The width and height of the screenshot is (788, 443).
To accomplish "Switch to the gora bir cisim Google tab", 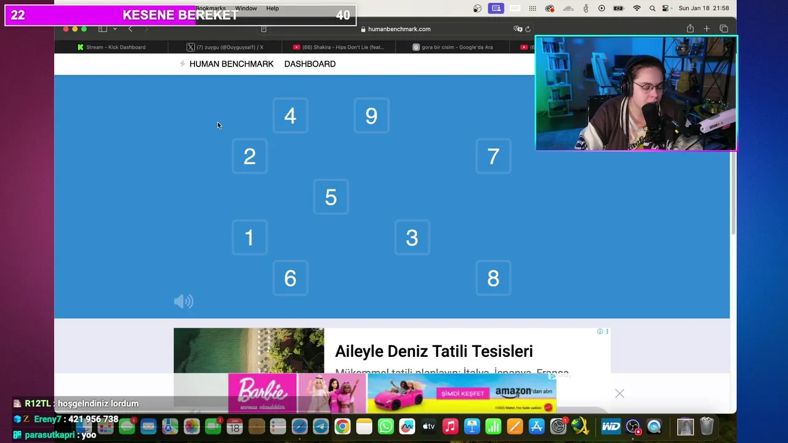I will coord(452,47).
